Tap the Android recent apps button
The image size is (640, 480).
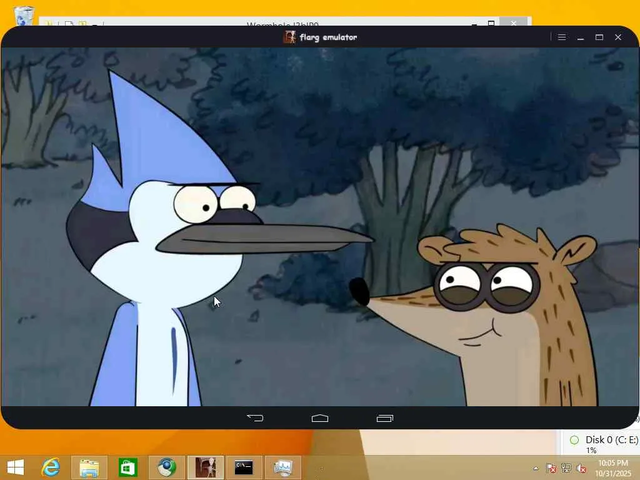384,418
